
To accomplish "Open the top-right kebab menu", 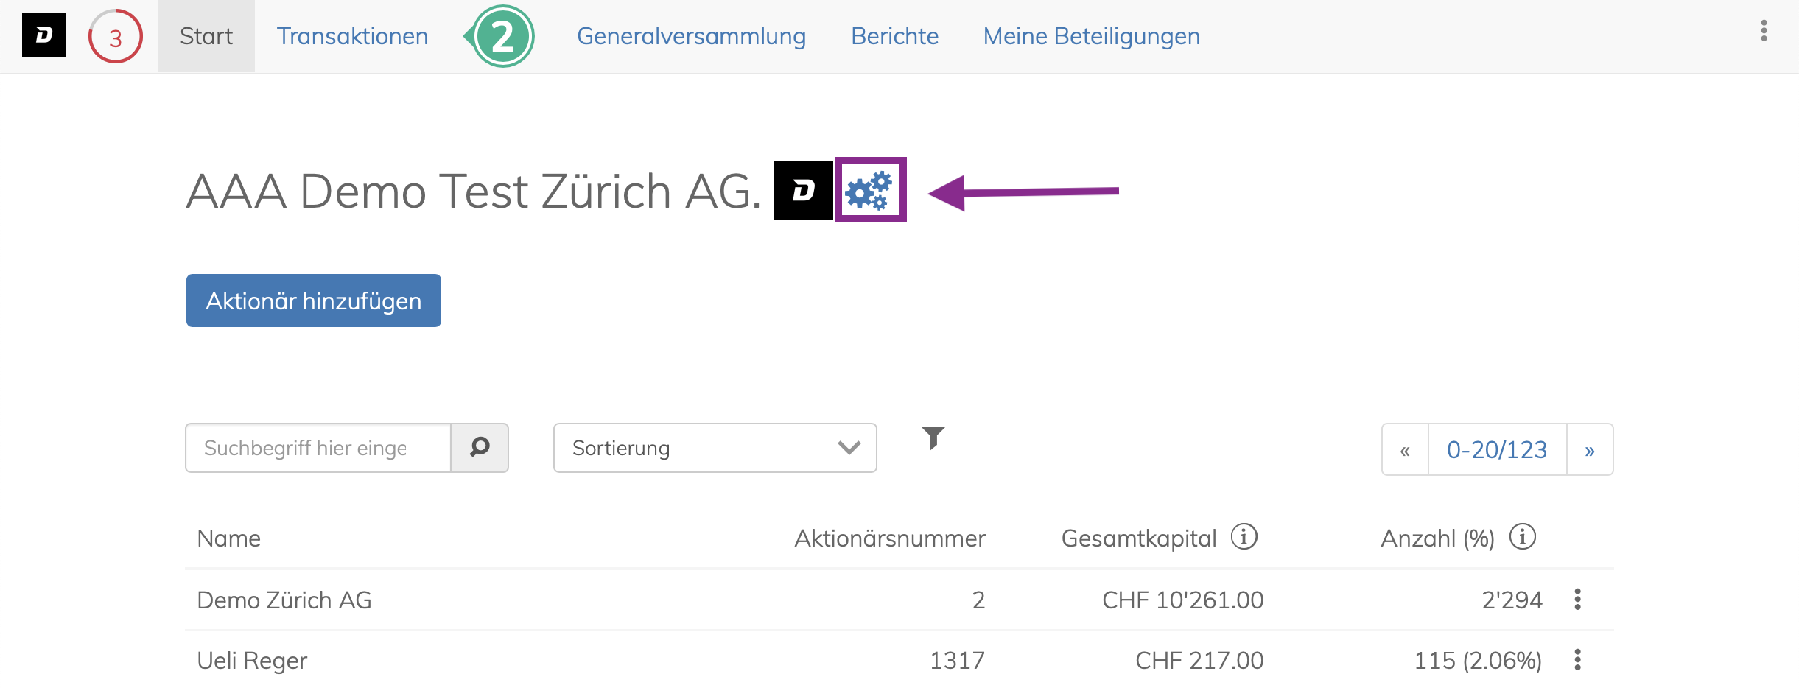I will [1764, 31].
